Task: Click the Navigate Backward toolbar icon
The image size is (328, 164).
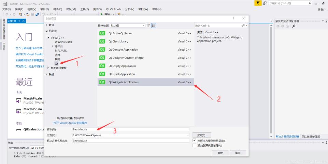Action: [7, 14]
